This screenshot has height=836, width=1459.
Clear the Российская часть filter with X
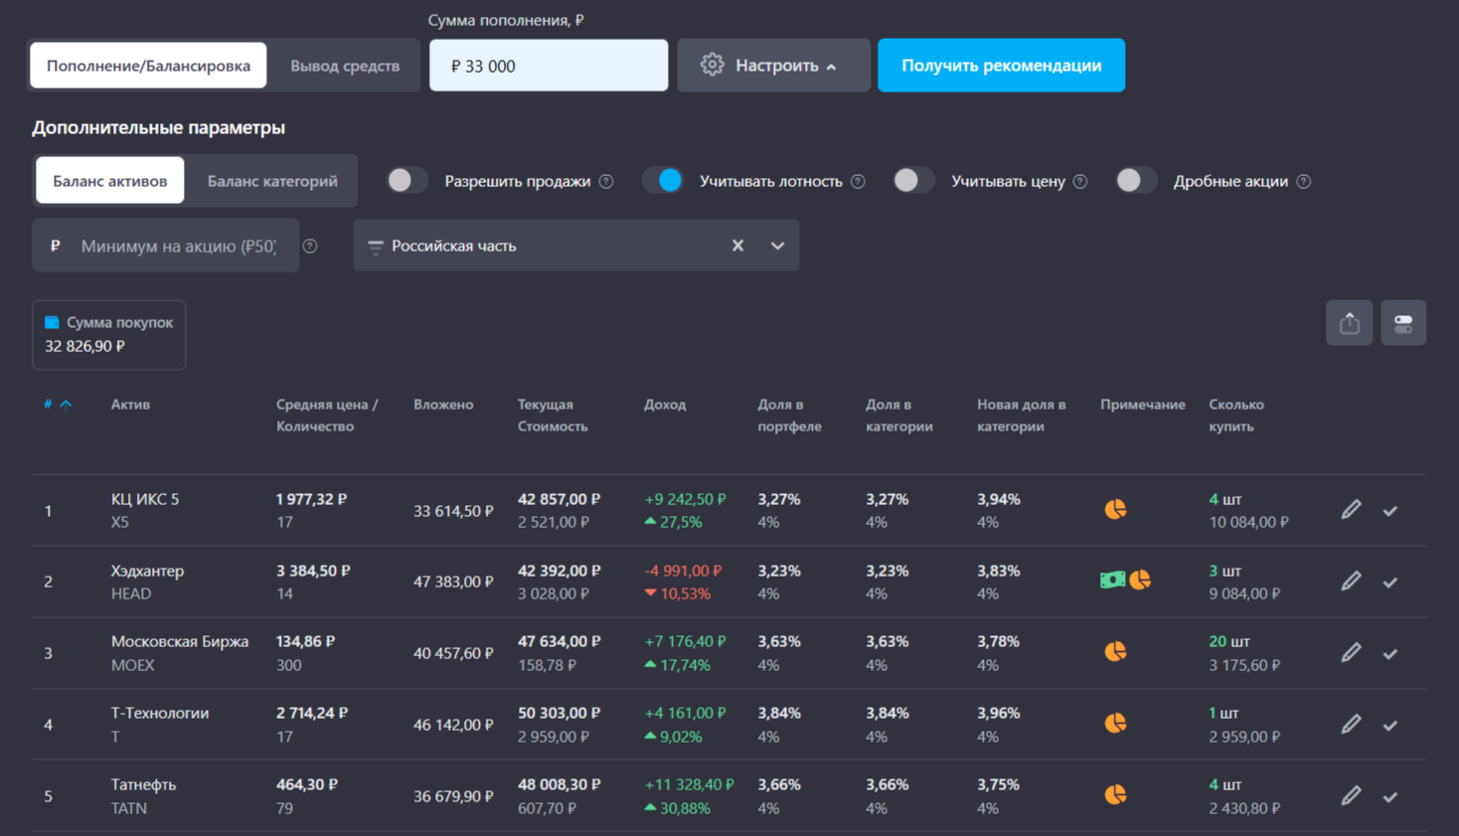pyautogui.click(x=737, y=246)
